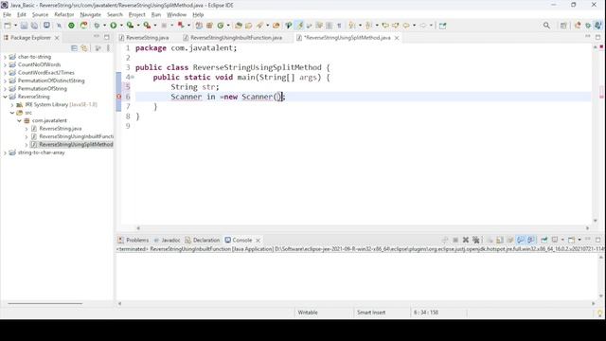The width and height of the screenshot is (606, 341).
Task: Click the New file toolbar icon
Action: 8,26
